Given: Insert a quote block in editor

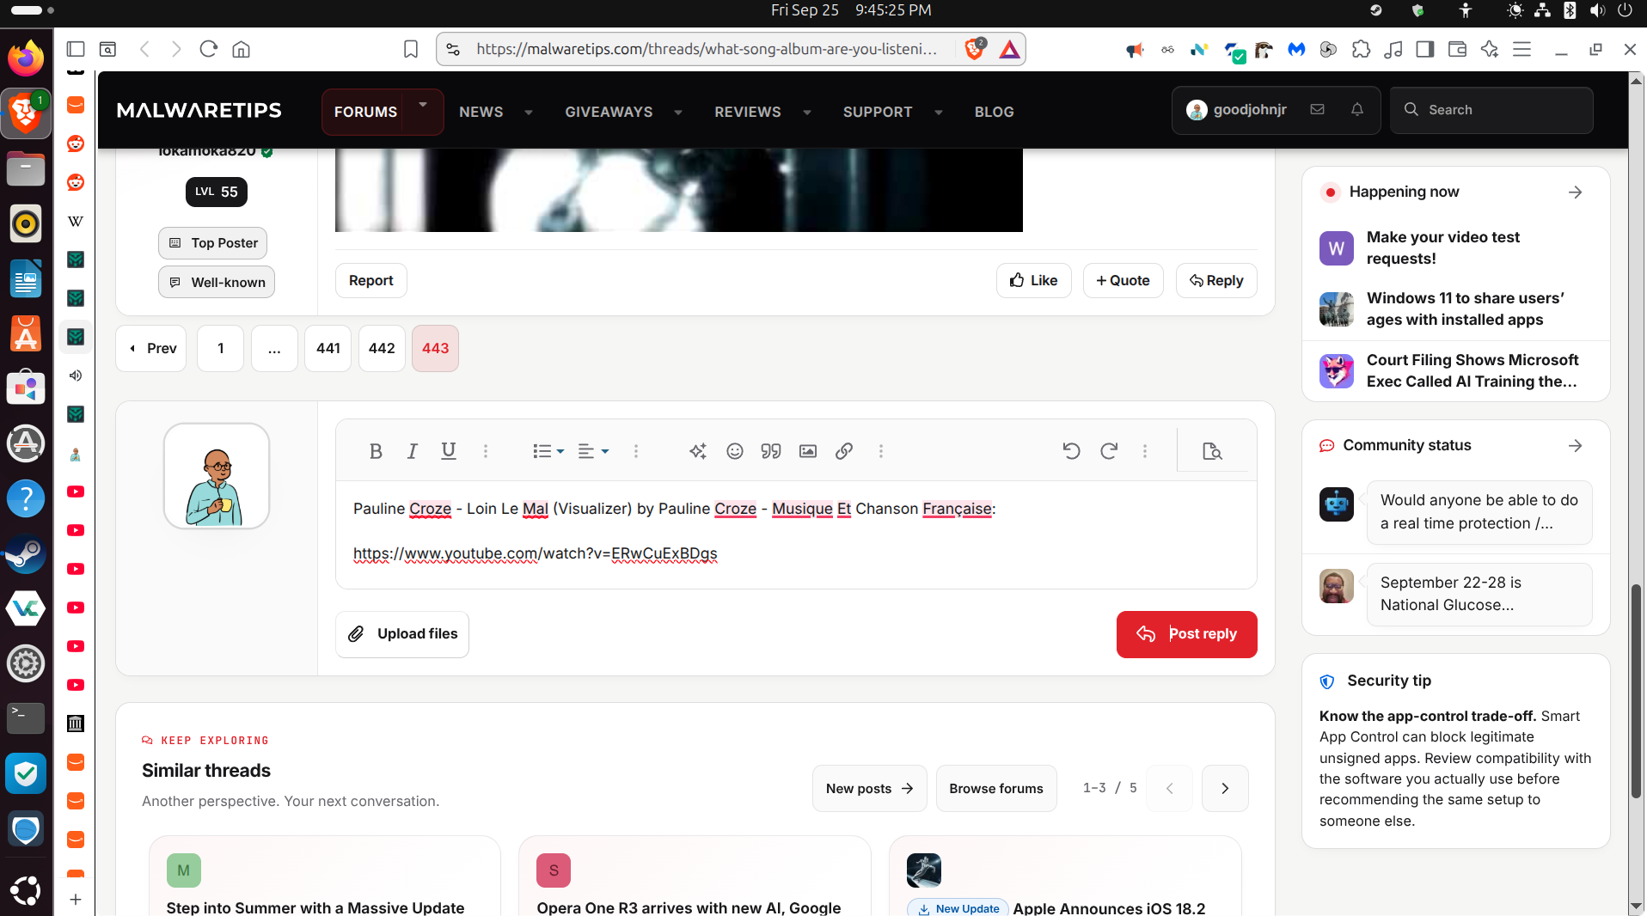Looking at the screenshot, I should click(771, 451).
